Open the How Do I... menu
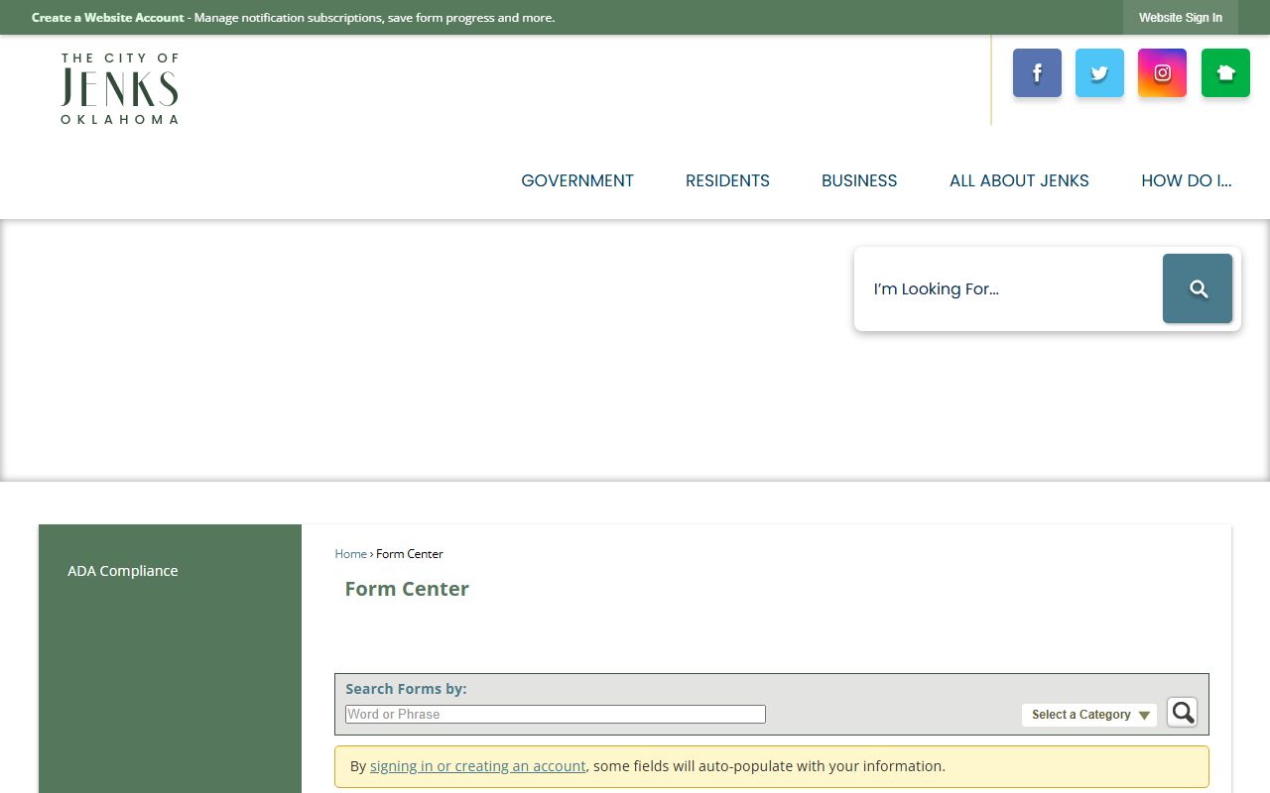1270x793 pixels. click(1186, 180)
